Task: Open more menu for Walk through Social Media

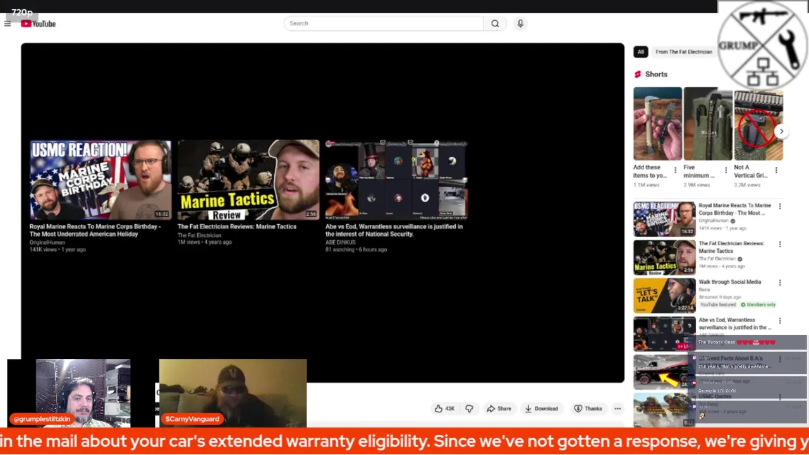Action: pos(780,283)
